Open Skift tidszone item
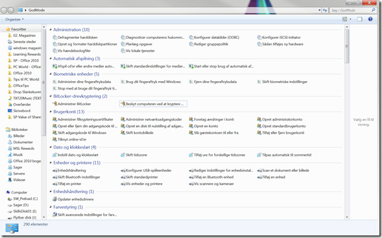Viewport: 382px width, 238px height. [x=134, y=155]
